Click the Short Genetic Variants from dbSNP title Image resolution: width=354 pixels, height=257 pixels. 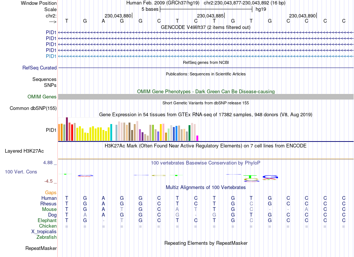point(206,103)
